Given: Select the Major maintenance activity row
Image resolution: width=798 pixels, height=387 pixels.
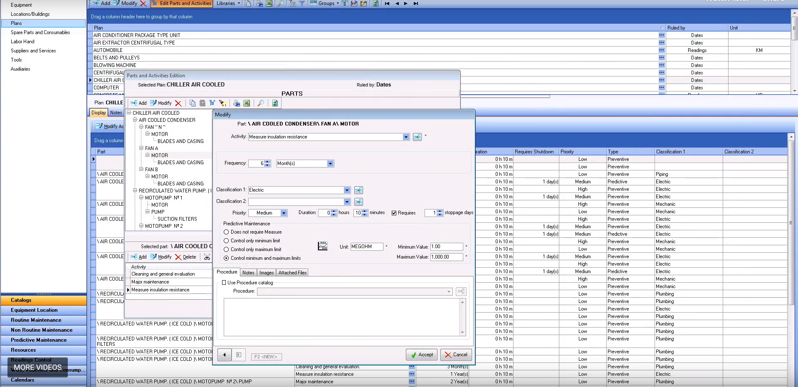Looking at the screenshot, I should click(168, 282).
